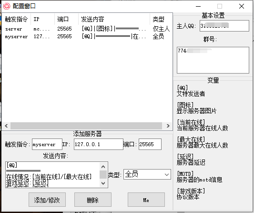This screenshot has height=213, width=254.
Task: Click the horizontal scrollbar track in list
Action: [86, 126]
